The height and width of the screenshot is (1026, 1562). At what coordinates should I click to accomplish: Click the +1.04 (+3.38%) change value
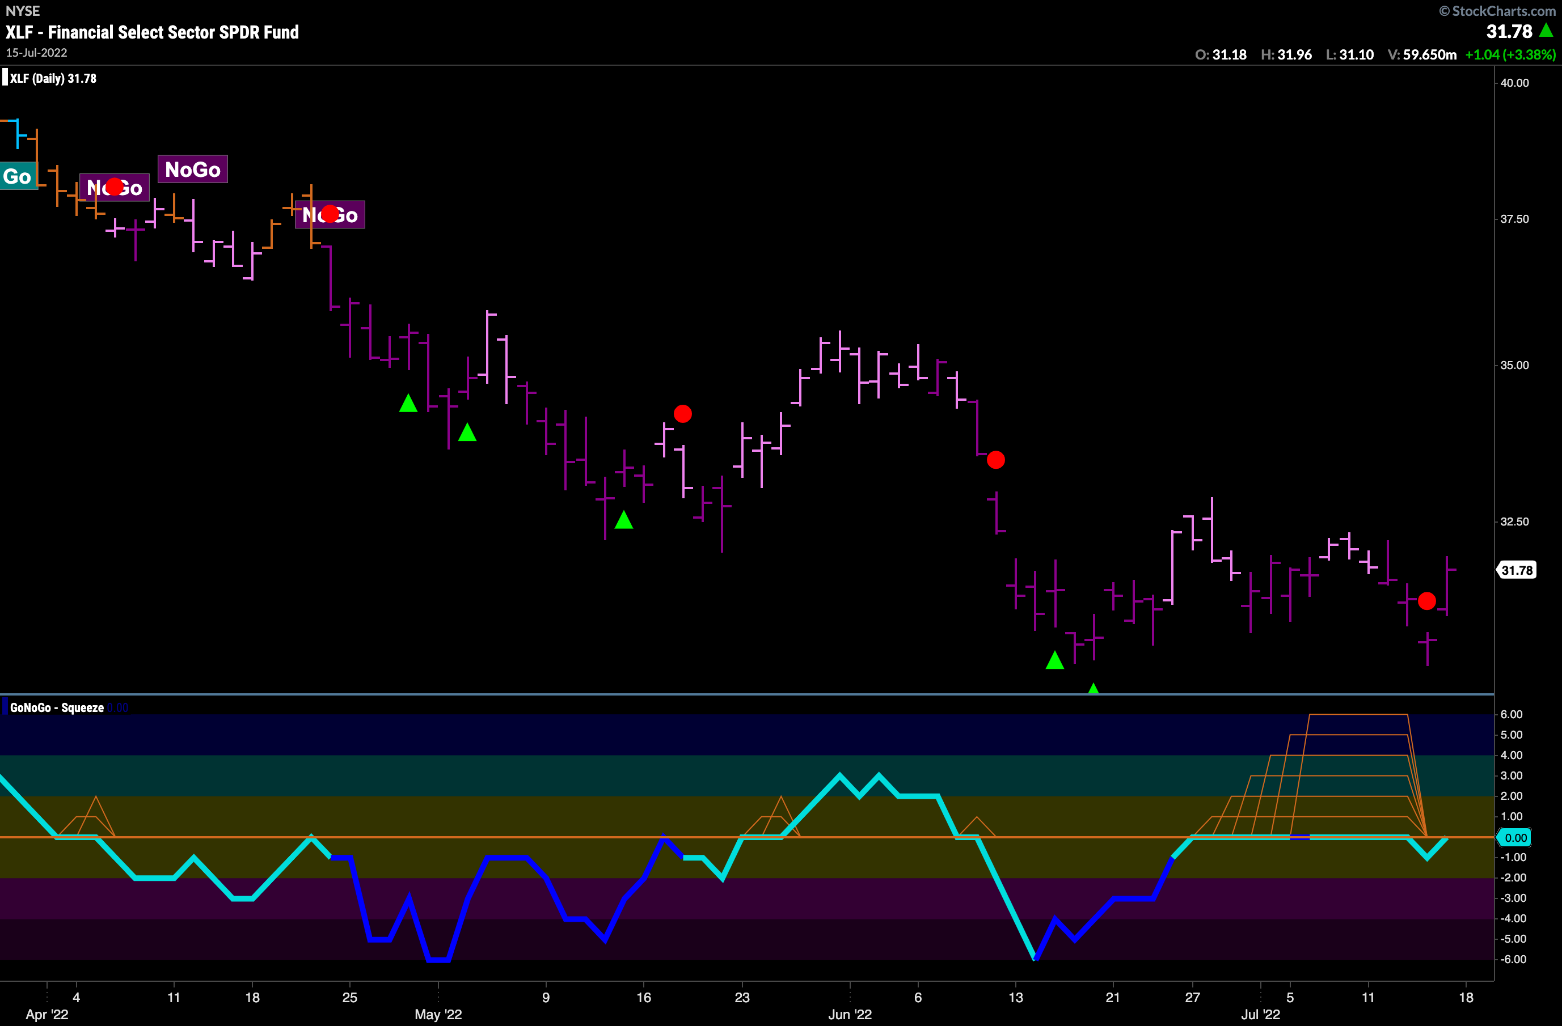point(1510,54)
